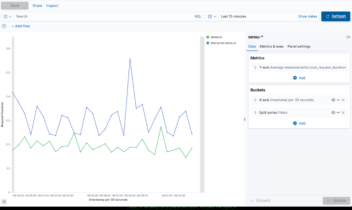Click the panel resize handle
Image resolution: width=352 pixels, height=210 pixels.
(x=245, y=119)
